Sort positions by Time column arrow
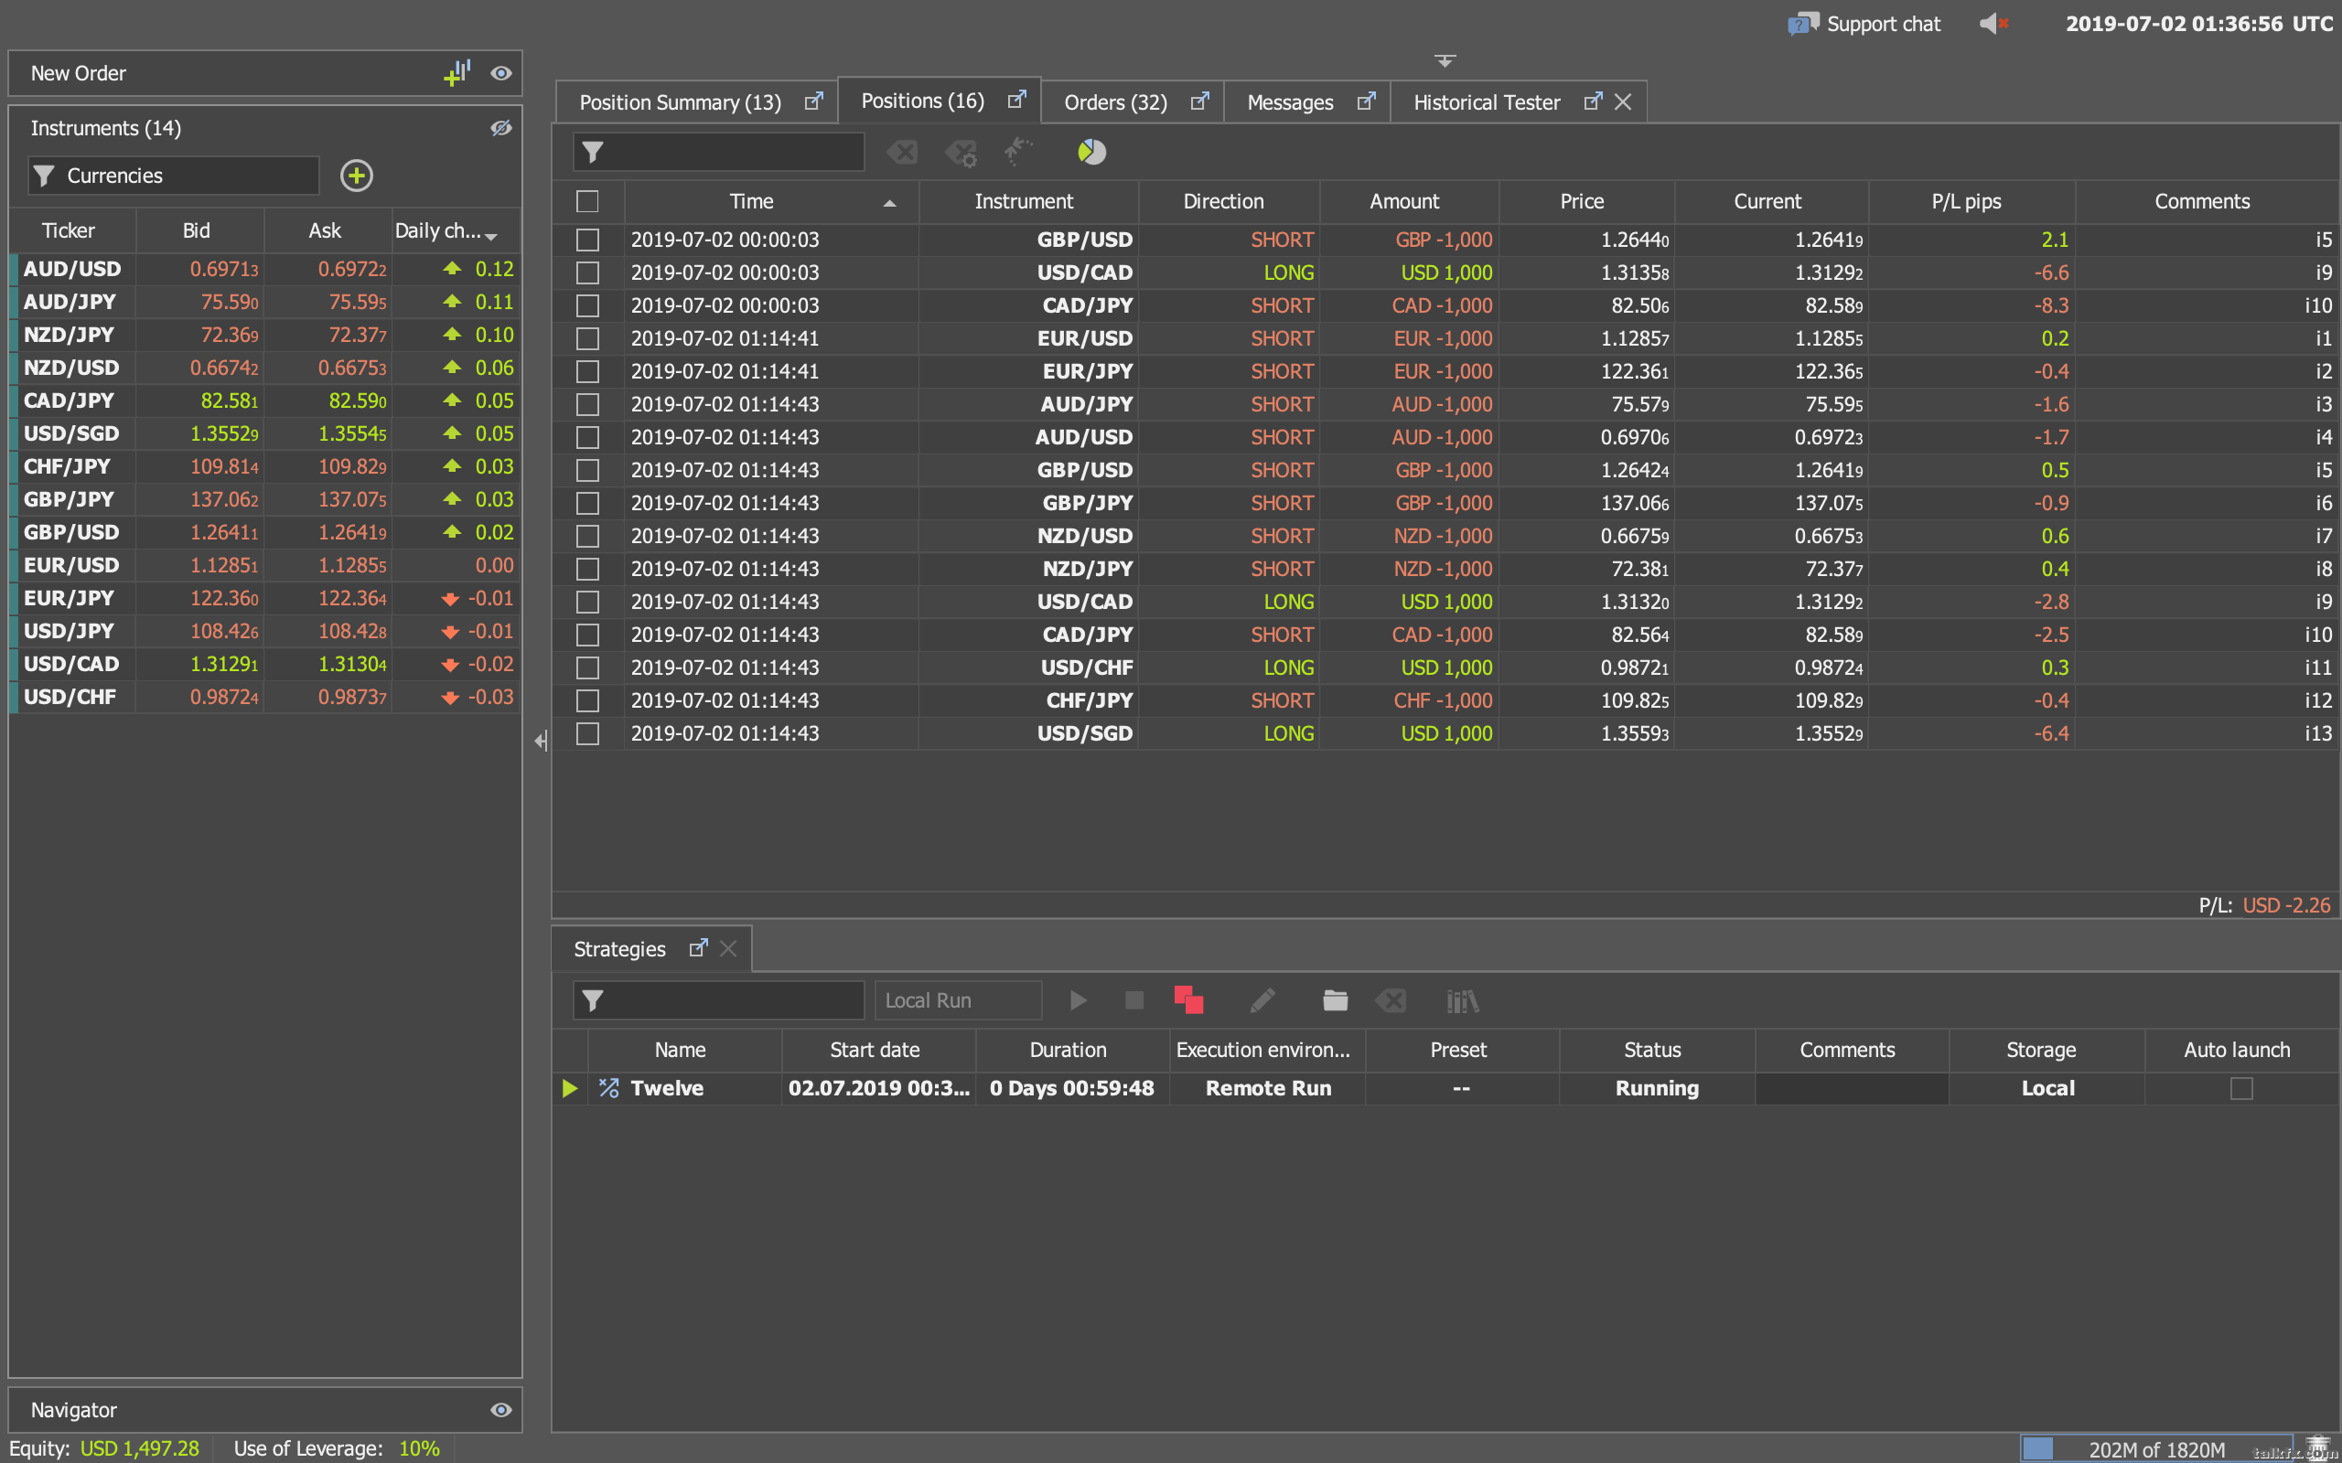This screenshot has height=1463, width=2342. coord(889,203)
